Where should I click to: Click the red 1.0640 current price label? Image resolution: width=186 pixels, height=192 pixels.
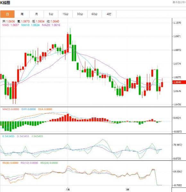[179, 82]
